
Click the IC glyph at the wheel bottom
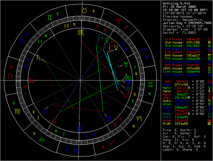[x=81, y=128]
